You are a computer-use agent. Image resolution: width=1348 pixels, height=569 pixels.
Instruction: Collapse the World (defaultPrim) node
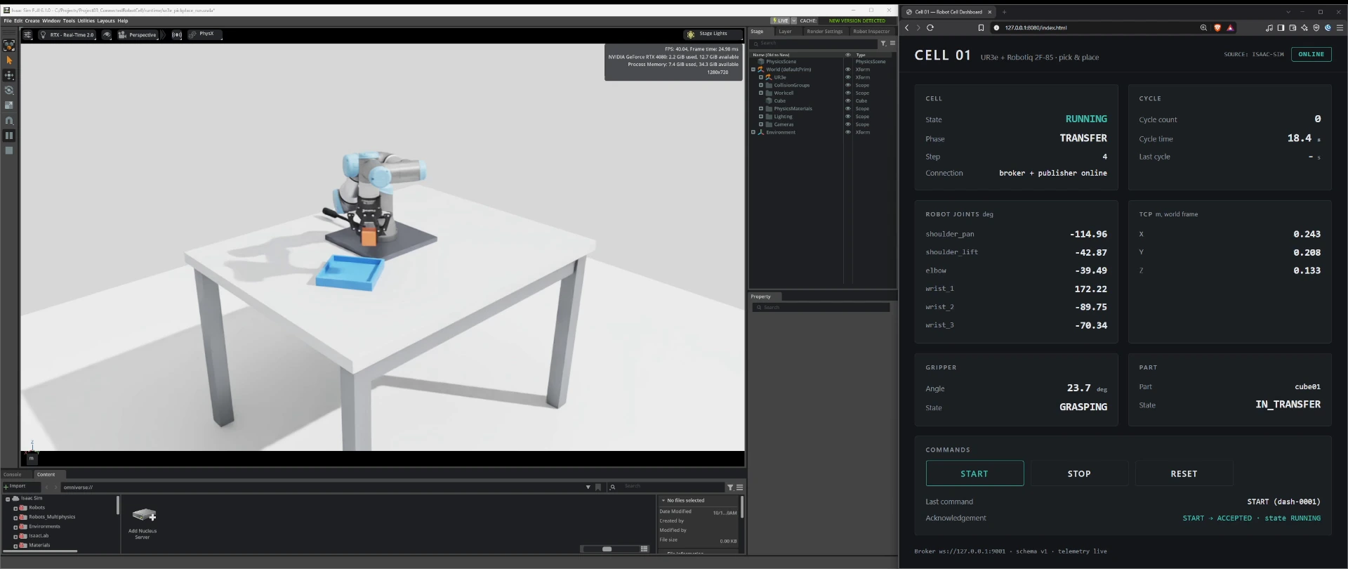click(x=753, y=70)
